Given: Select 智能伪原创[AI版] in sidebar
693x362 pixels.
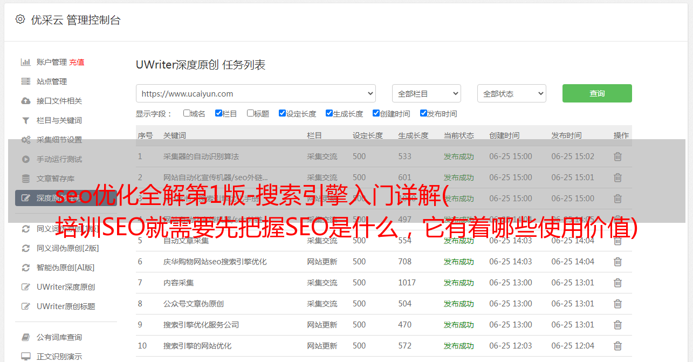Looking at the screenshot, I should point(65,268).
